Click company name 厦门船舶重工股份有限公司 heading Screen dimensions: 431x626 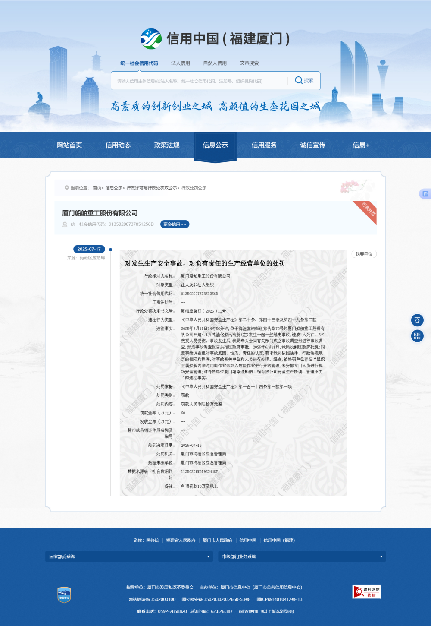pos(100,213)
